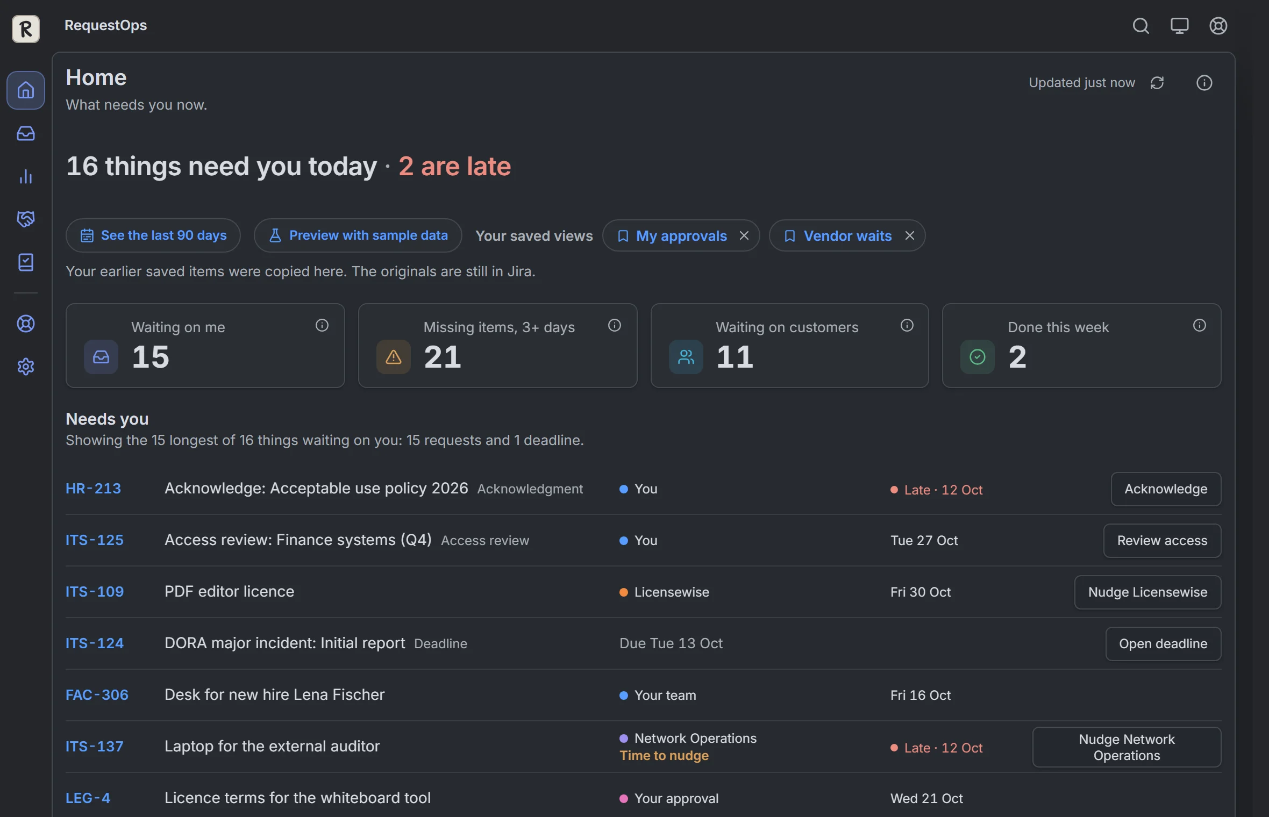
Task: Open the inbox tray sidebar icon
Action: pyautogui.click(x=26, y=133)
